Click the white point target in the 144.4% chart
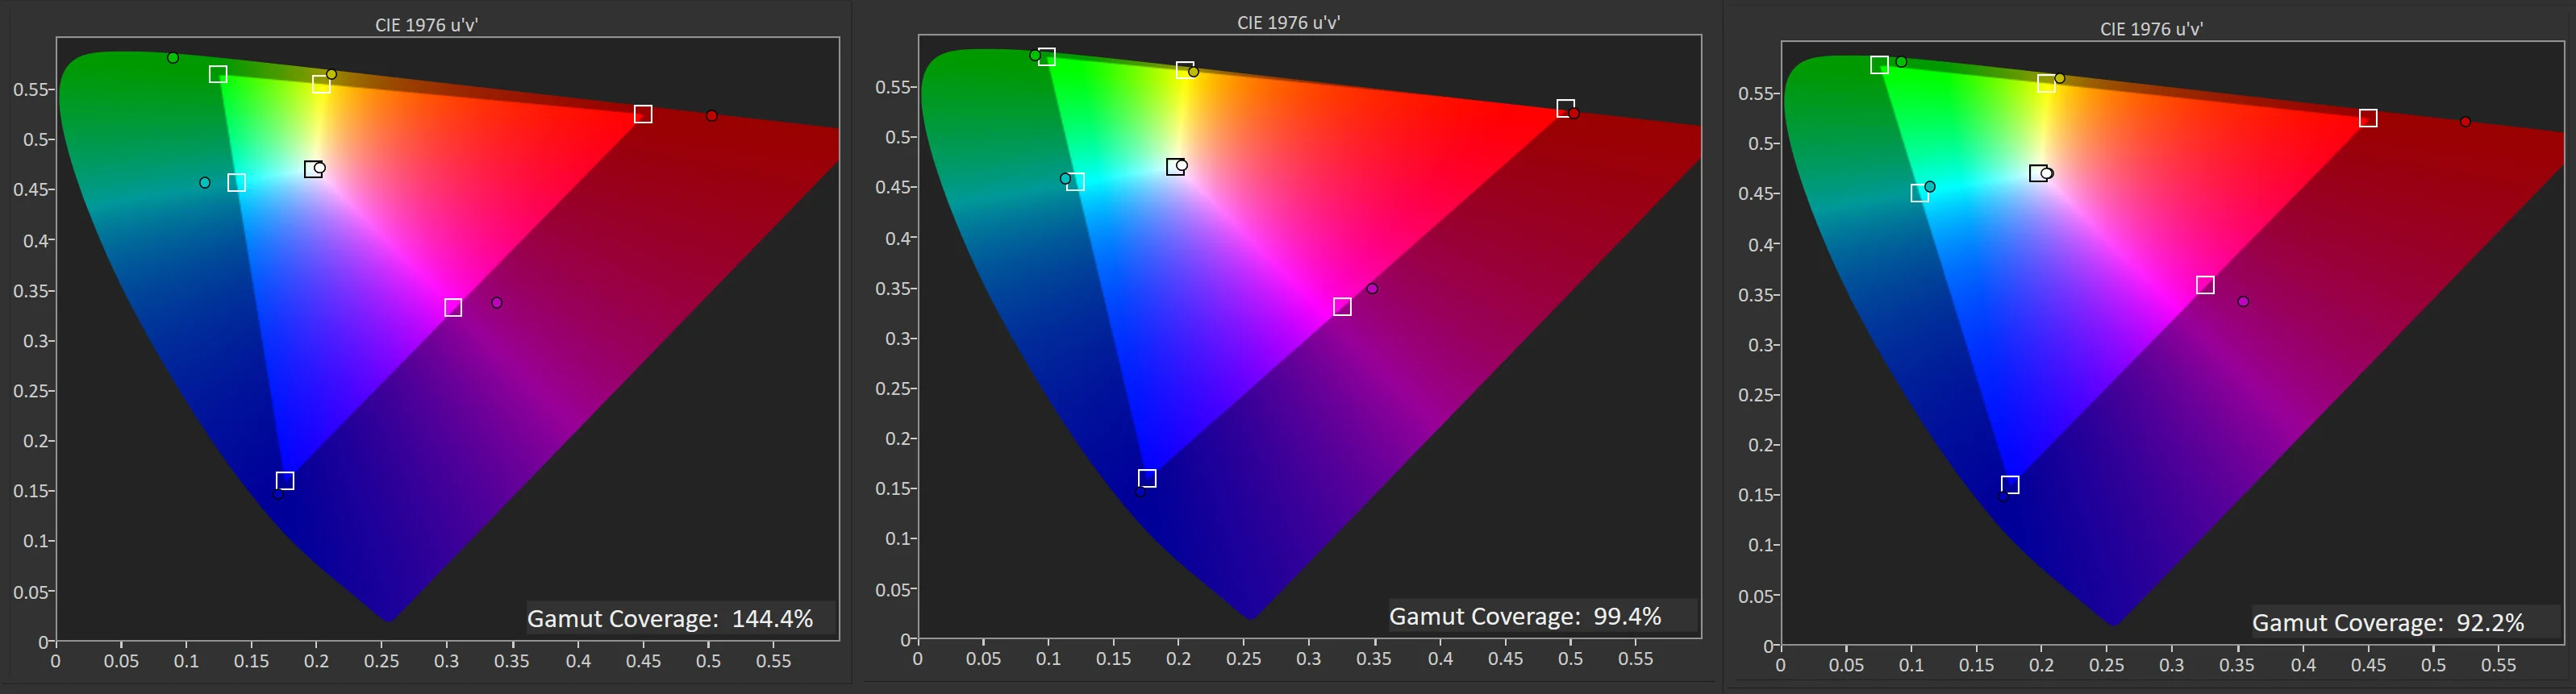The height and width of the screenshot is (694, 2576). [313, 169]
